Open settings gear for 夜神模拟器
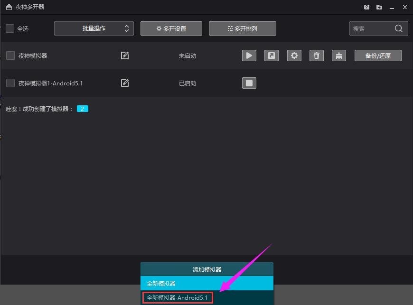Viewport: 413px width, 305px height. click(294, 55)
